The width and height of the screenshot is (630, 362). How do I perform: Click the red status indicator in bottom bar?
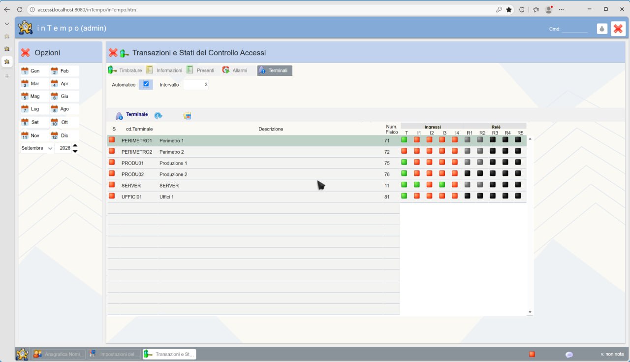[x=532, y=354]
